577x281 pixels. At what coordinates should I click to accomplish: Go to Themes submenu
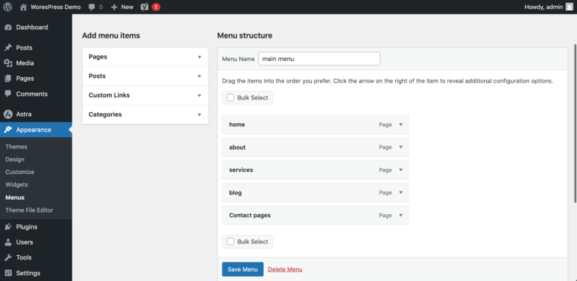click(x=16, y=147)
